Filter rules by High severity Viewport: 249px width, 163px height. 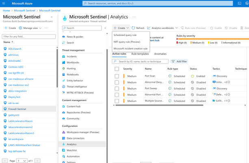182,43
